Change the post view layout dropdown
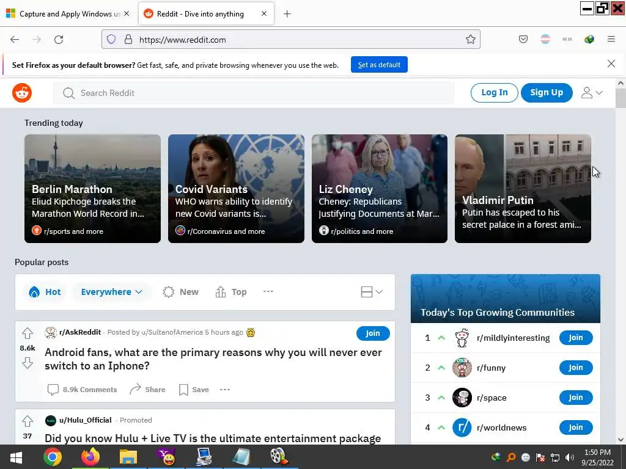The image size is (626, 469). point(372,292)
